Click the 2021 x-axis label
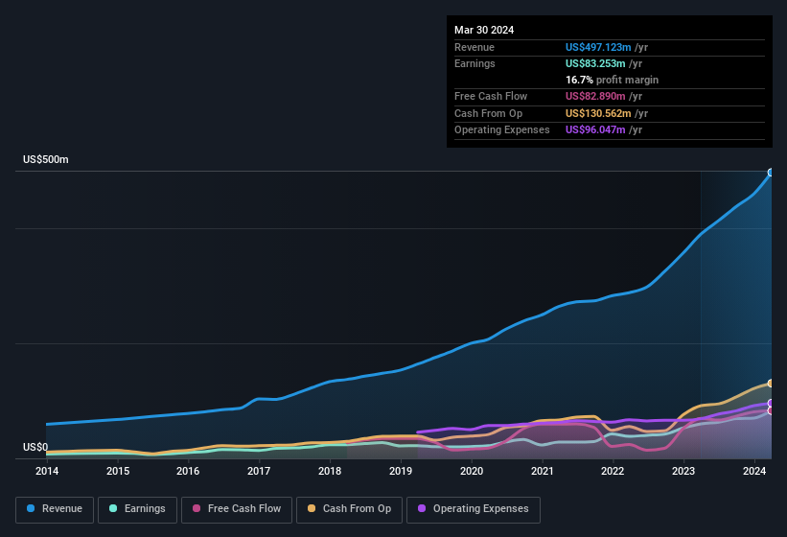787x537 pixels. click(x=542, y=471)
